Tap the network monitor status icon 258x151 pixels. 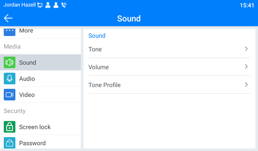click(40, 5)
